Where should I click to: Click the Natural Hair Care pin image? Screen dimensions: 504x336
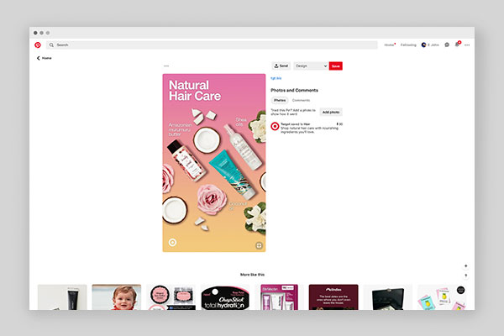coord(214,163)
